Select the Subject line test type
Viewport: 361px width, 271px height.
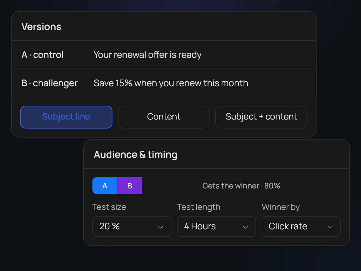[66, 117]
